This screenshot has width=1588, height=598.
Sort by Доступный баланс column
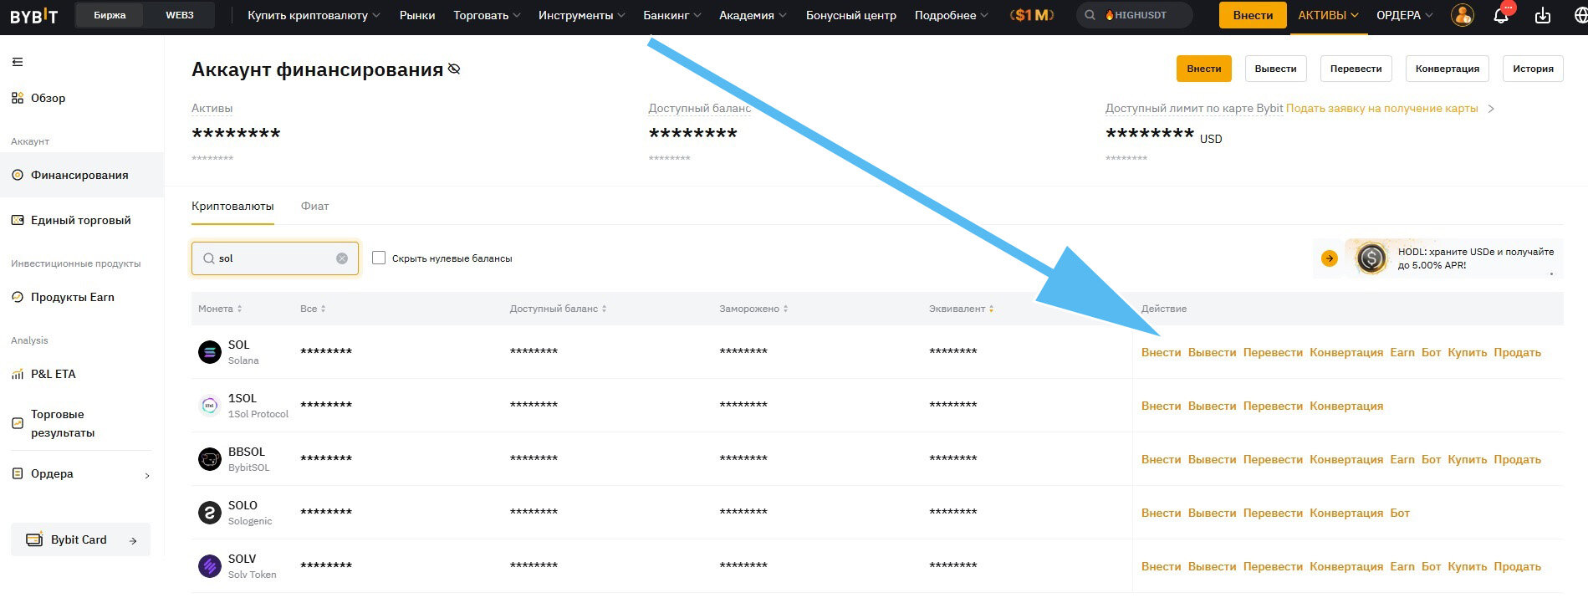click(x=558, y=309)
